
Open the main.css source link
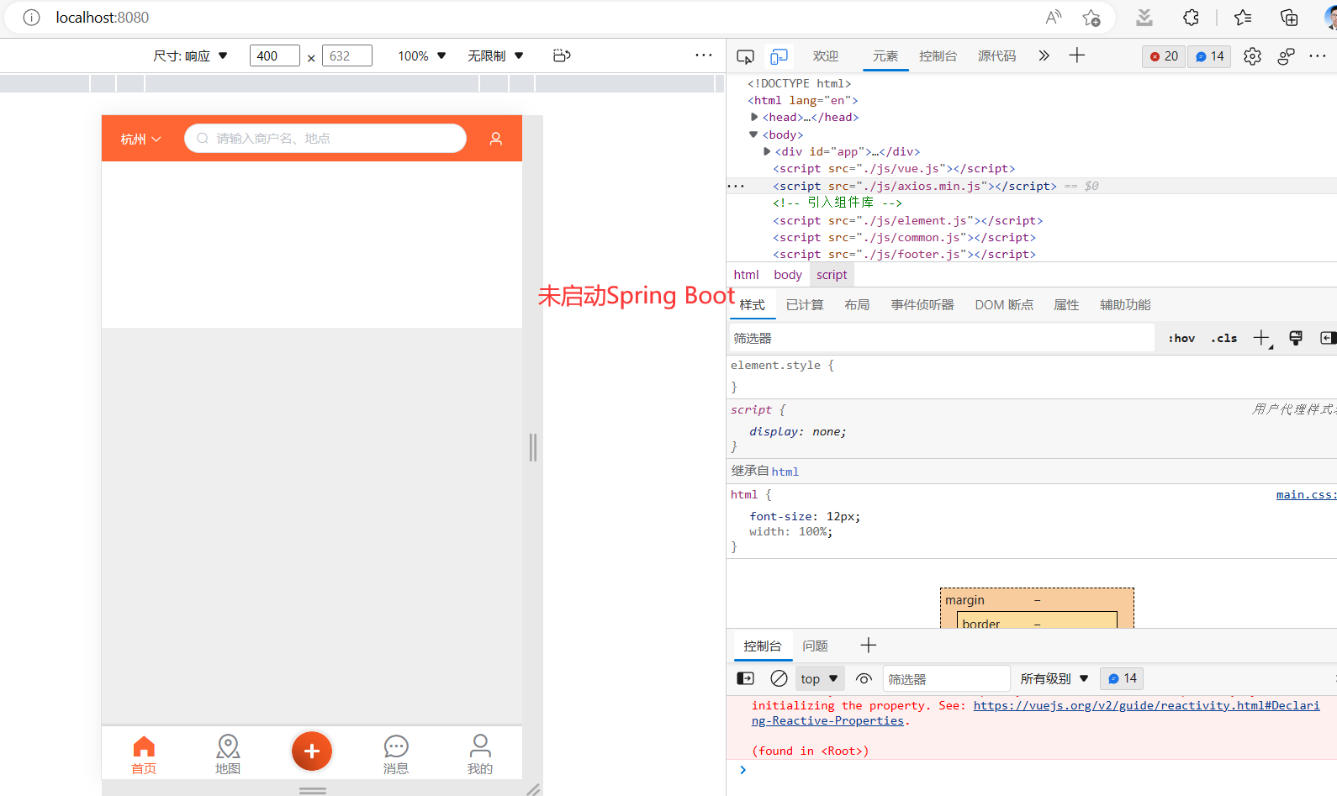coord(1306,494)
